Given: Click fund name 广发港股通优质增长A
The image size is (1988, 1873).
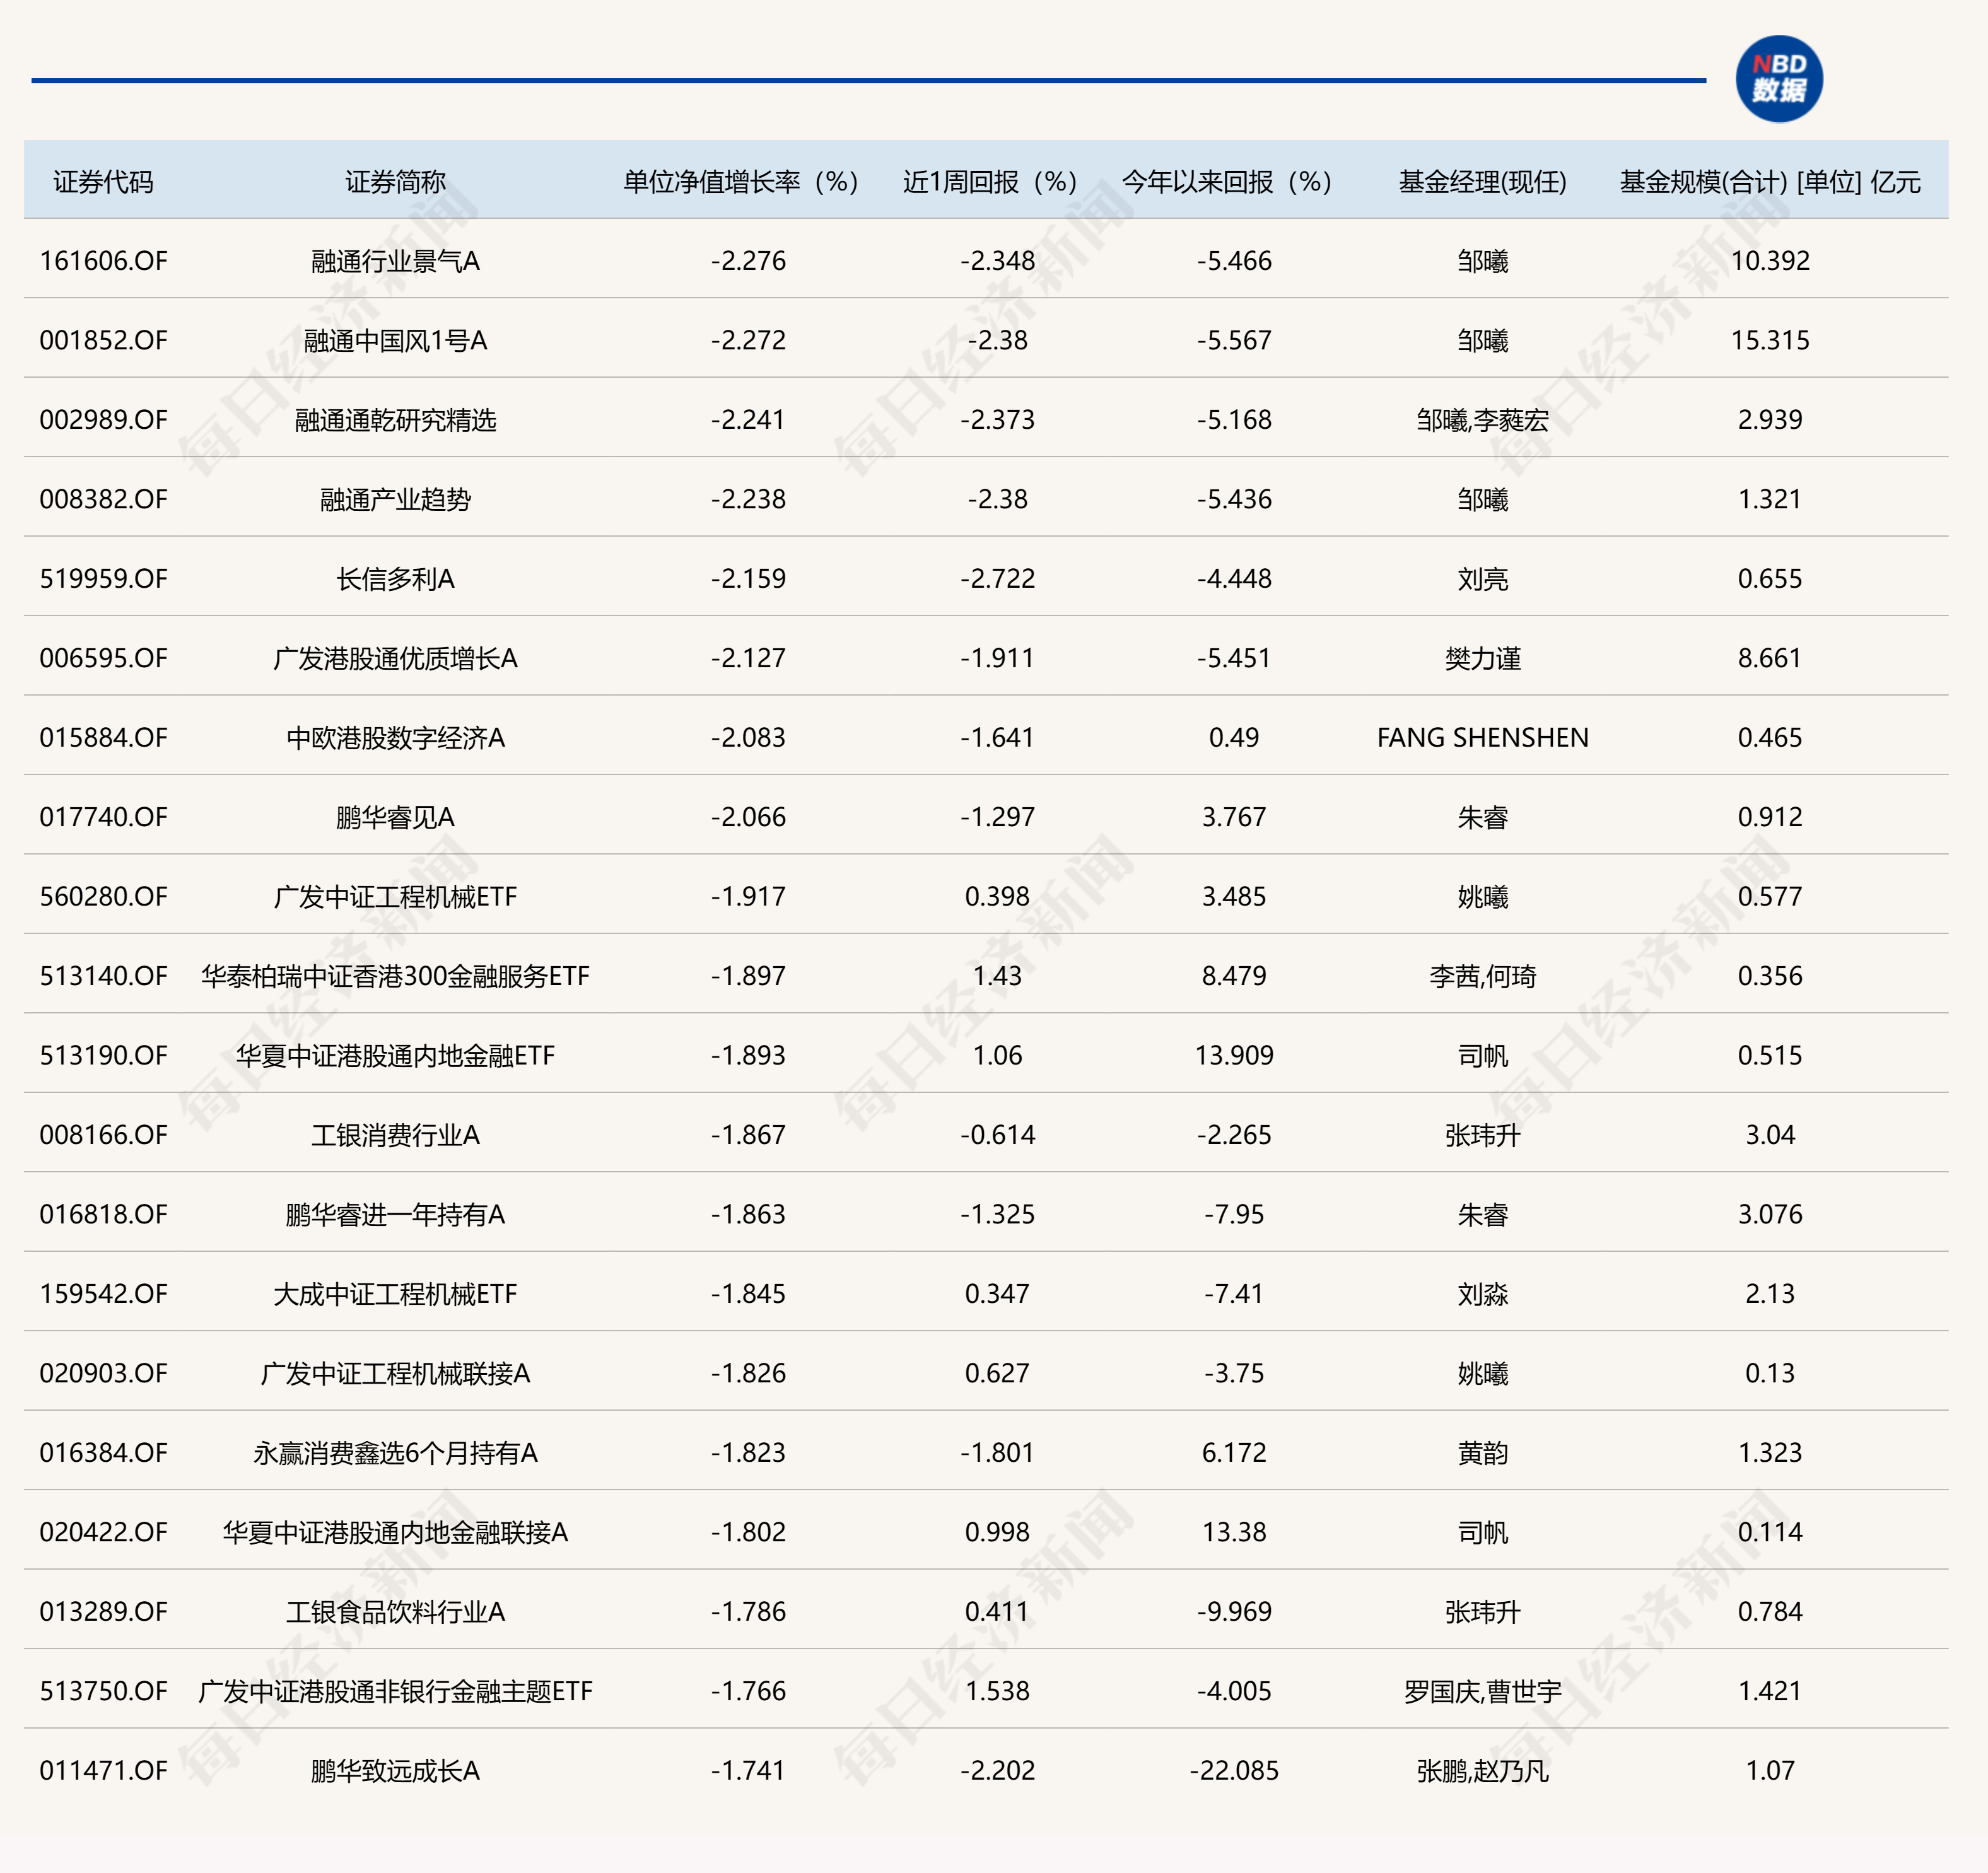Looking at the screenshot, I should [x=395, y=658].
